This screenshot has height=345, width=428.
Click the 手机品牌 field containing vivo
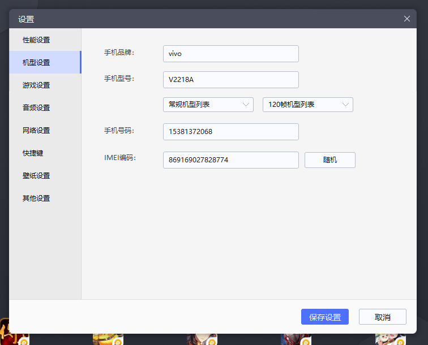230,54
